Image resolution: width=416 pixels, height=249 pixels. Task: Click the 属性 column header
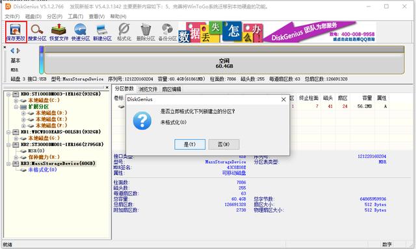[382, 98]
